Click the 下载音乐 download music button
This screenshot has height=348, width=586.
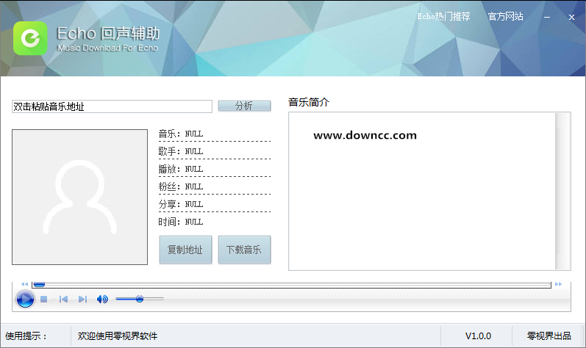click(x=244, y=250)
